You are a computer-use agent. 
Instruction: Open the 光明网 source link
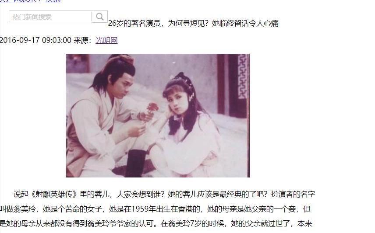coord(106,40)
